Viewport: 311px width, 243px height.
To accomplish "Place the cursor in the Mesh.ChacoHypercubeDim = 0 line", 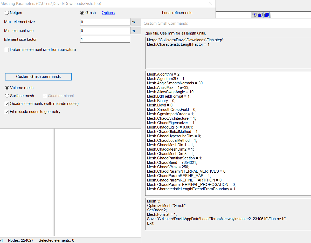I will pos(174,136).
